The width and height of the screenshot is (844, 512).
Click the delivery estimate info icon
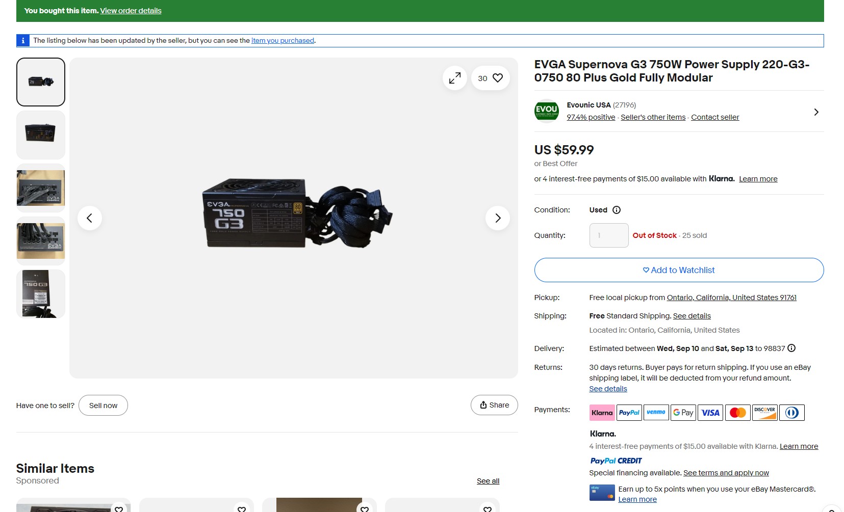click(791, 348)
